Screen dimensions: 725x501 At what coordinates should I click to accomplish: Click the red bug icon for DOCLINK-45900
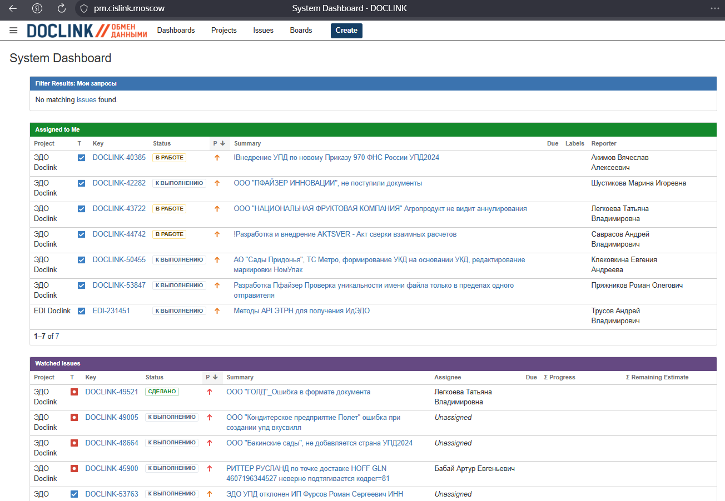[75, 469]
